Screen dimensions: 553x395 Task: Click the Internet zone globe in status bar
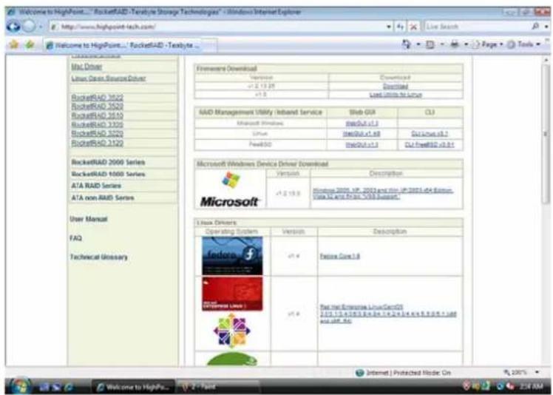point(360,373)
